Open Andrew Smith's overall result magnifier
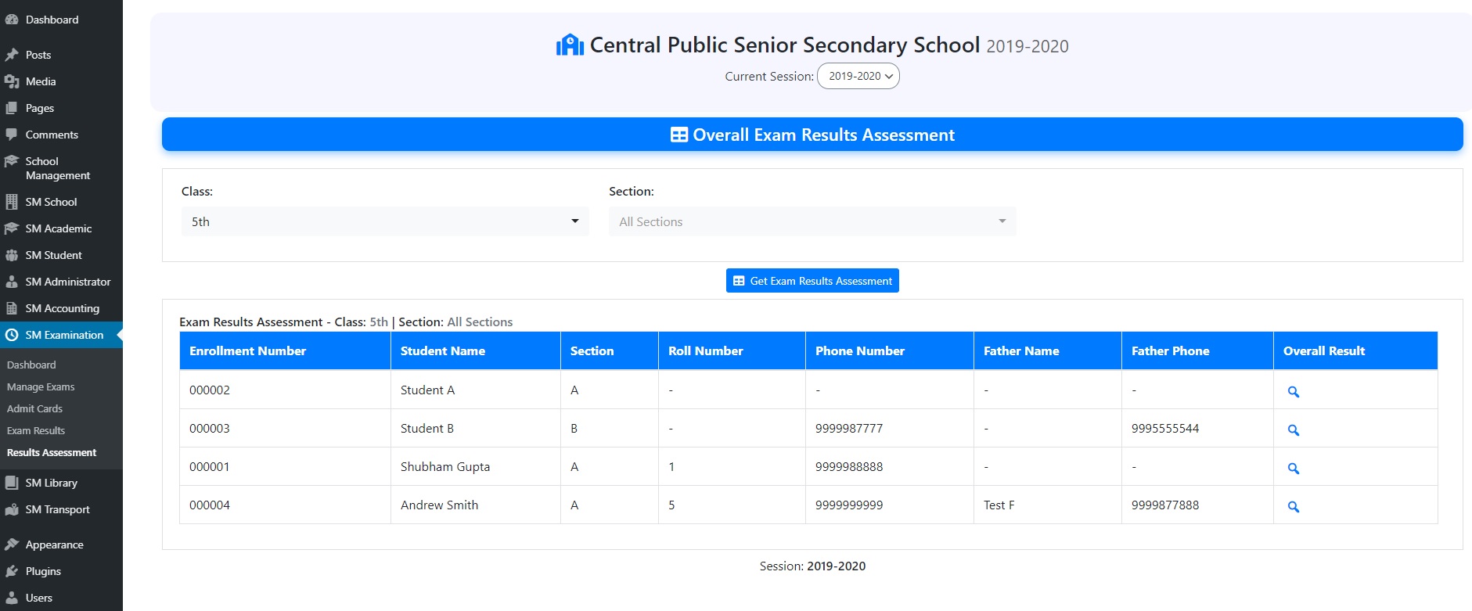1472x611 pixels. coord(1294,506)
